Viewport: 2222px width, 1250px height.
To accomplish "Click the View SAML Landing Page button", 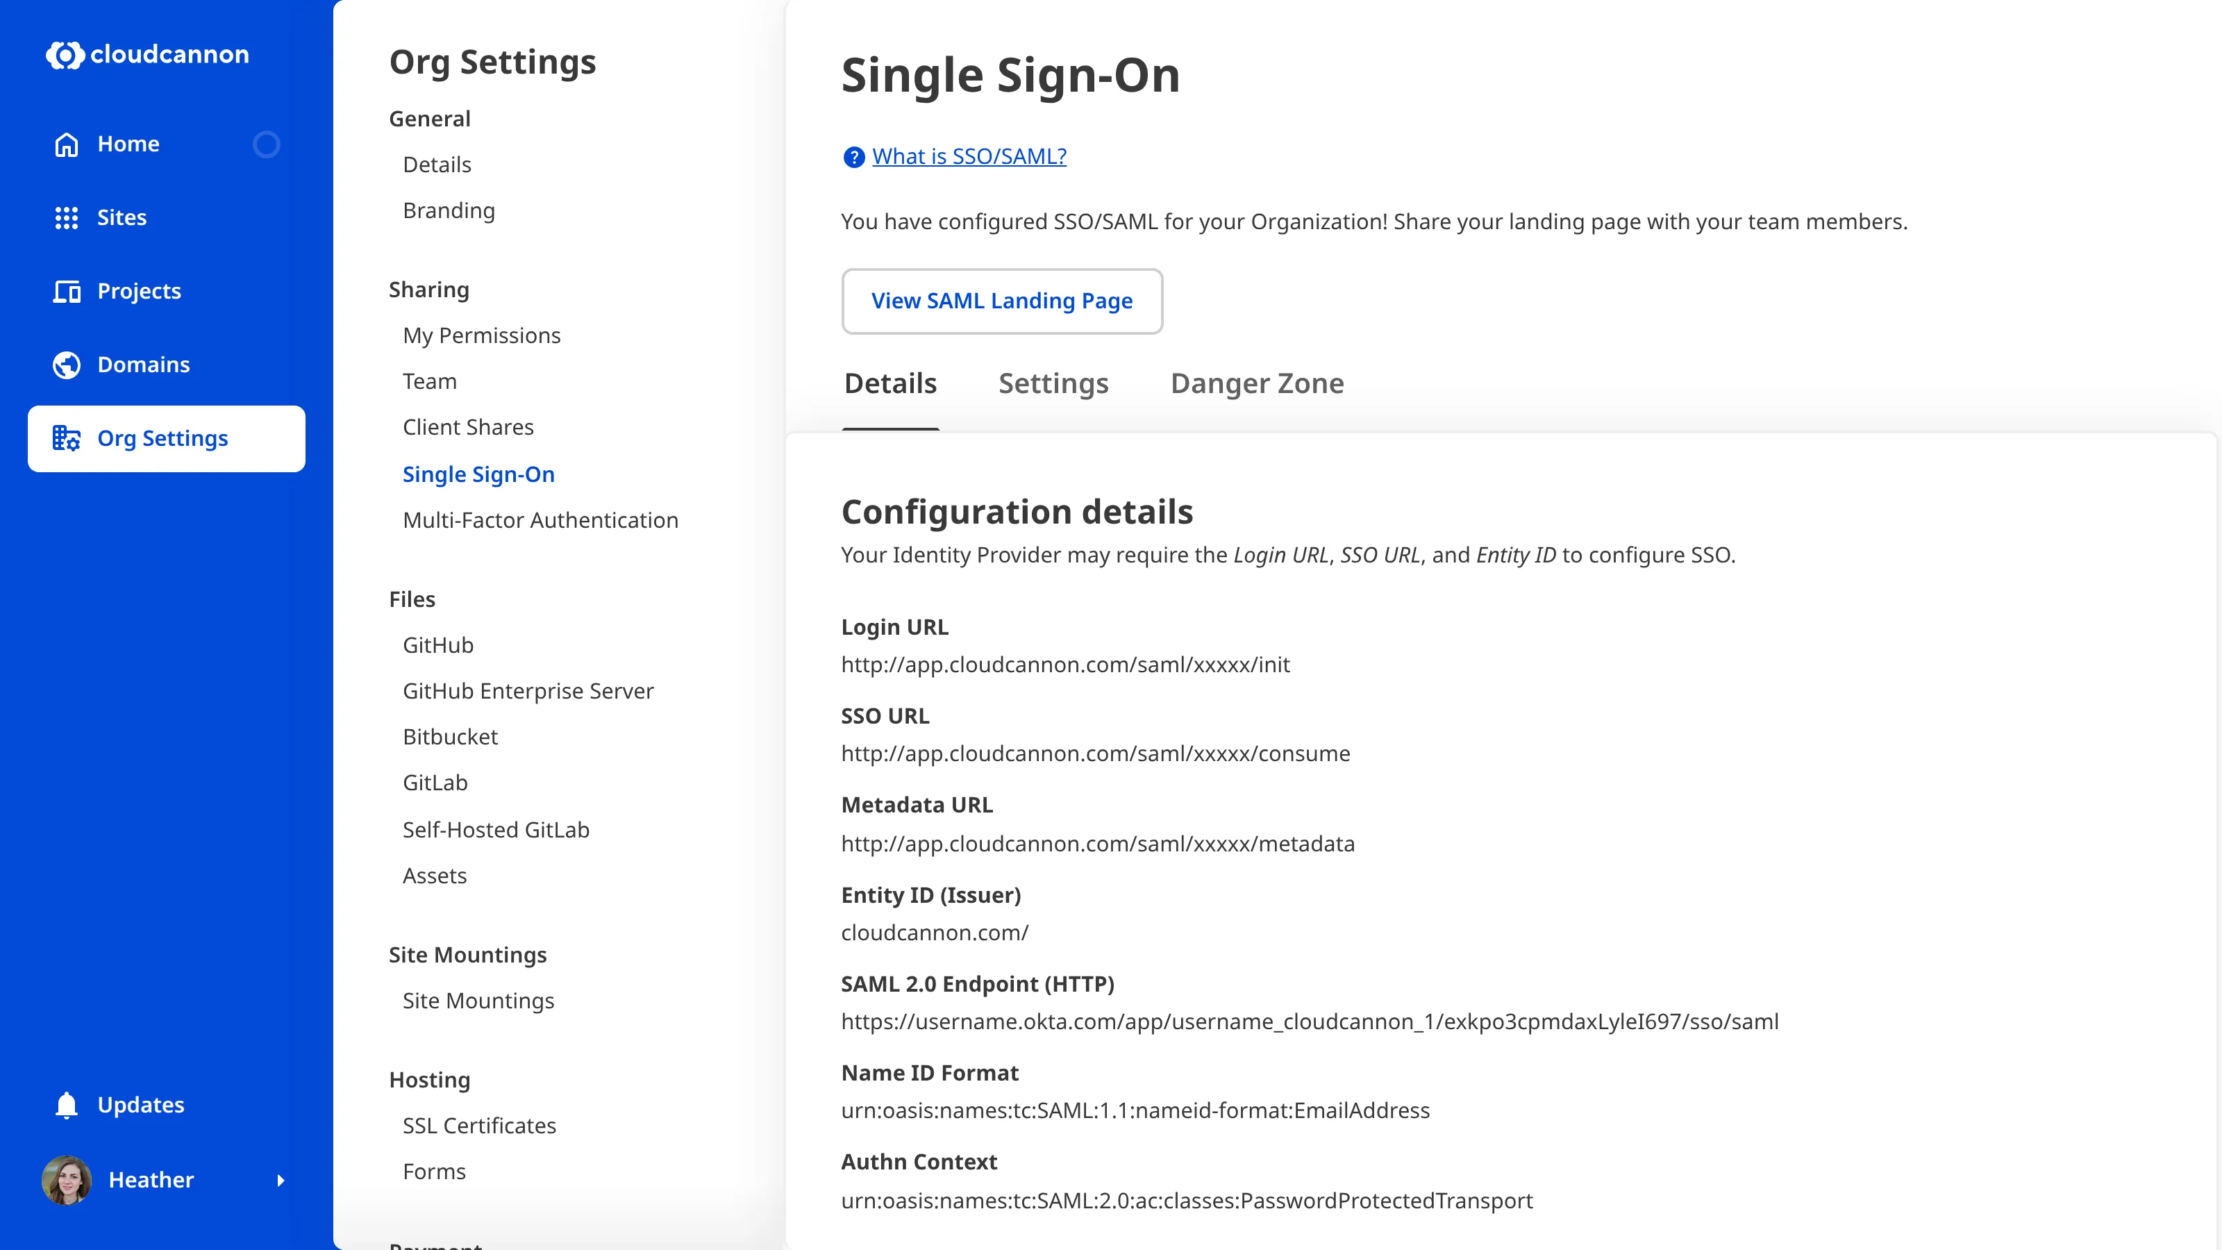I will 1001,301.
